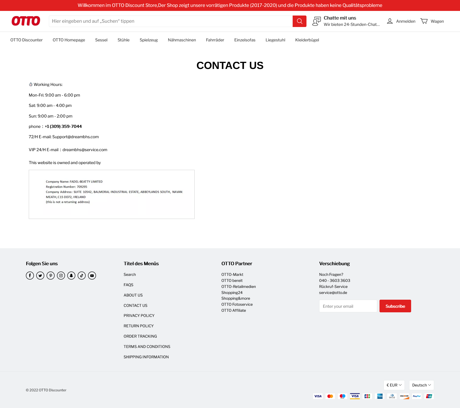Open OTTO-Retailmedien partner link

[239, 286]
